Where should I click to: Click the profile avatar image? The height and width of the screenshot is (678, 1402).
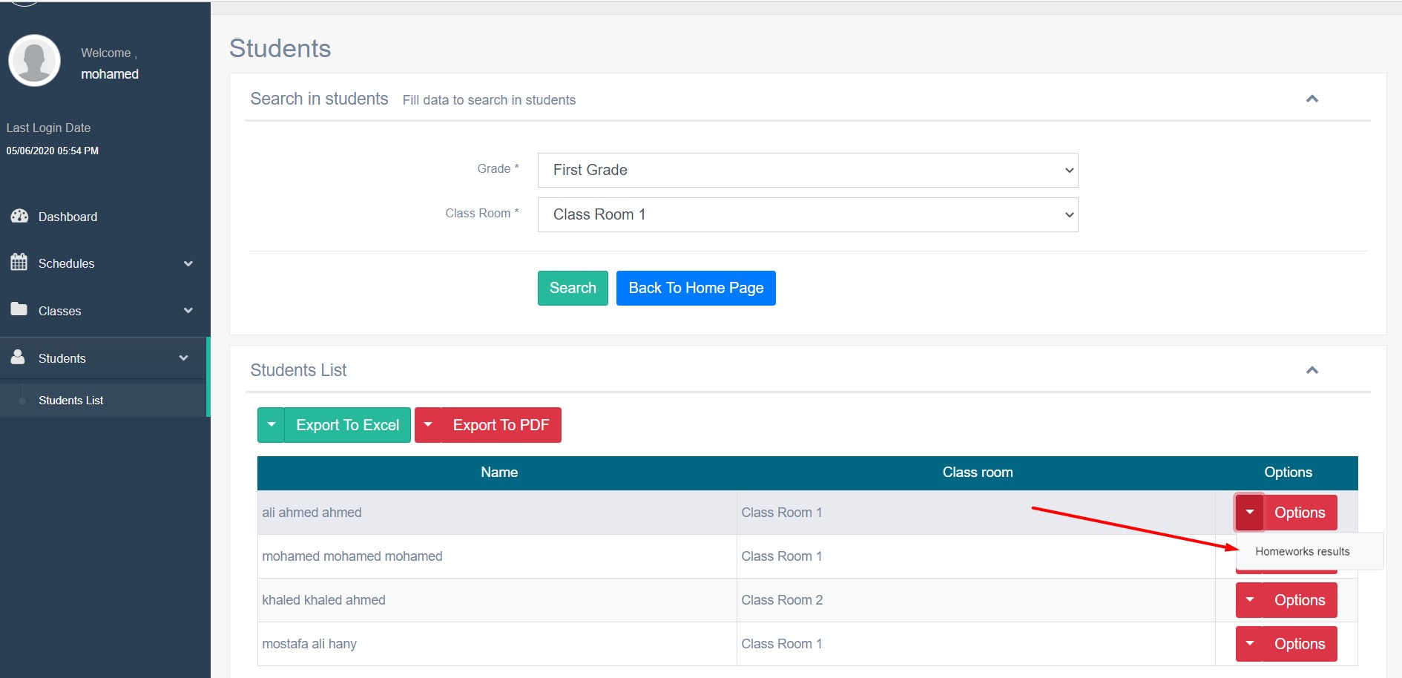(34, 60)
